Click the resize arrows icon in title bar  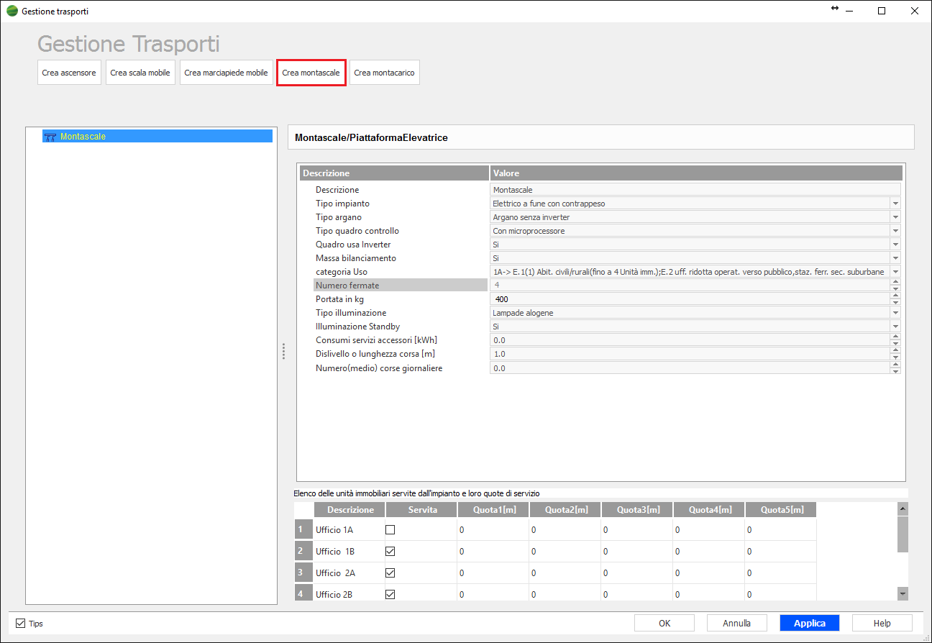[x=835, y=9]
